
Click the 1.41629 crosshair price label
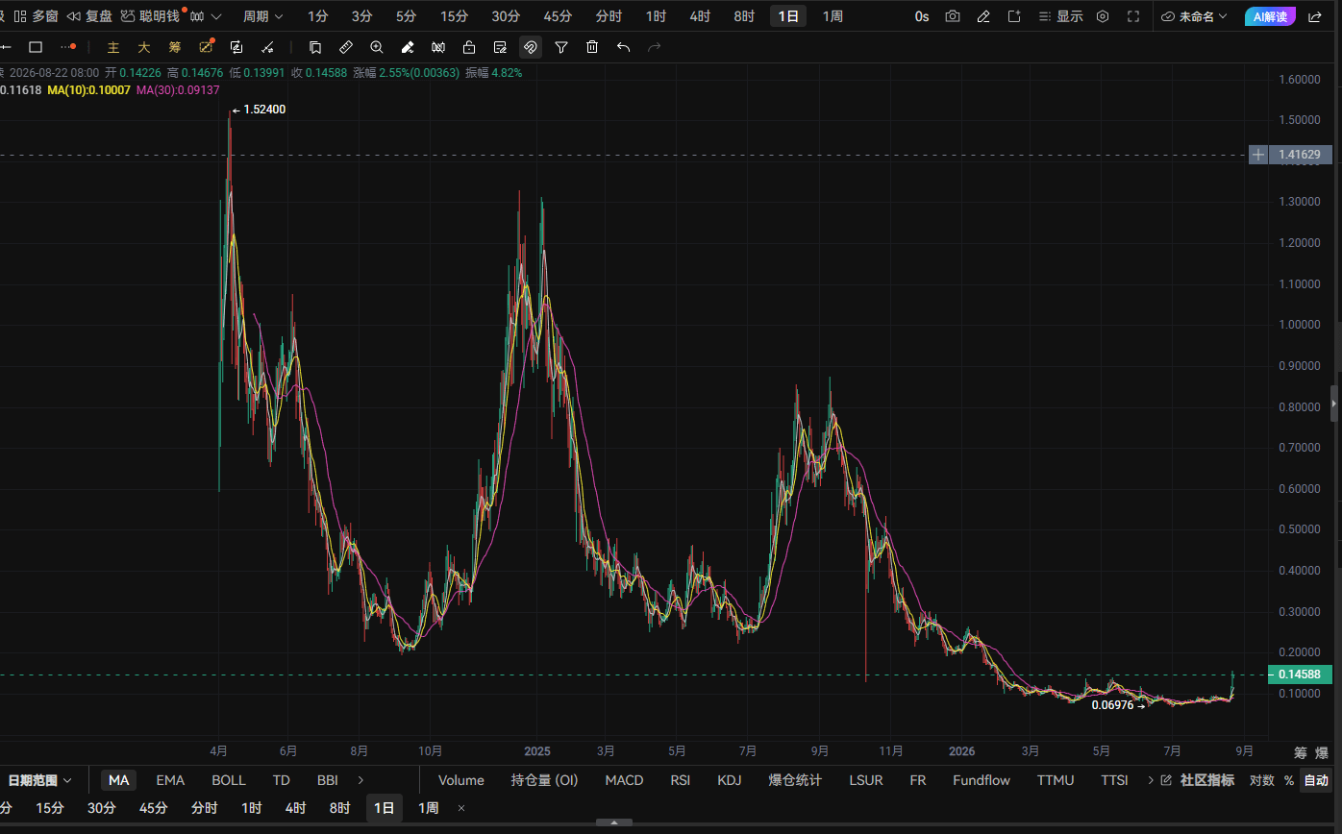(1301, 155)
